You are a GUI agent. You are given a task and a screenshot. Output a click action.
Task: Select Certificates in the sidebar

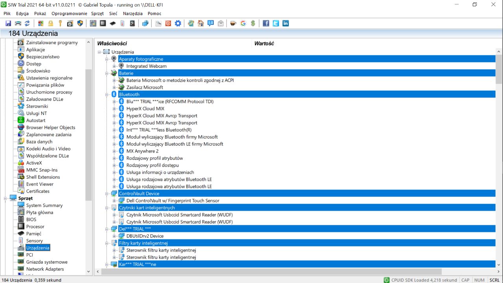pos(38,191)
